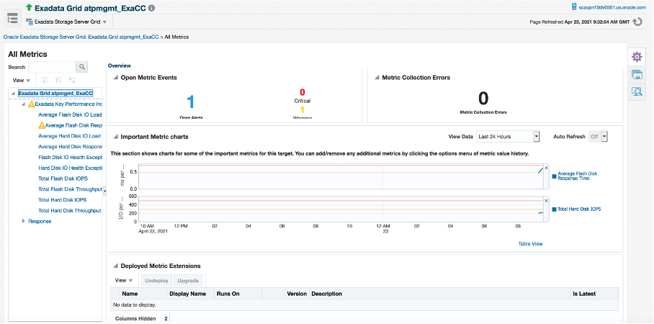Click the Total Hard Disk IOPS legend link

[579, 209]
